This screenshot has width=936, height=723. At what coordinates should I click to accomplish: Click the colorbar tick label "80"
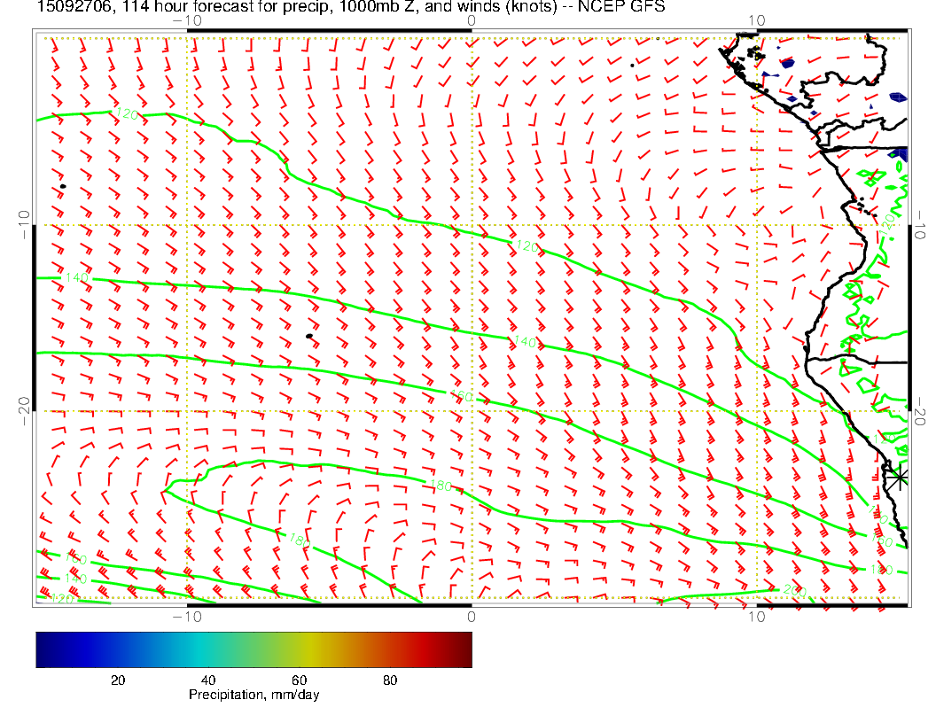[390, 680]
